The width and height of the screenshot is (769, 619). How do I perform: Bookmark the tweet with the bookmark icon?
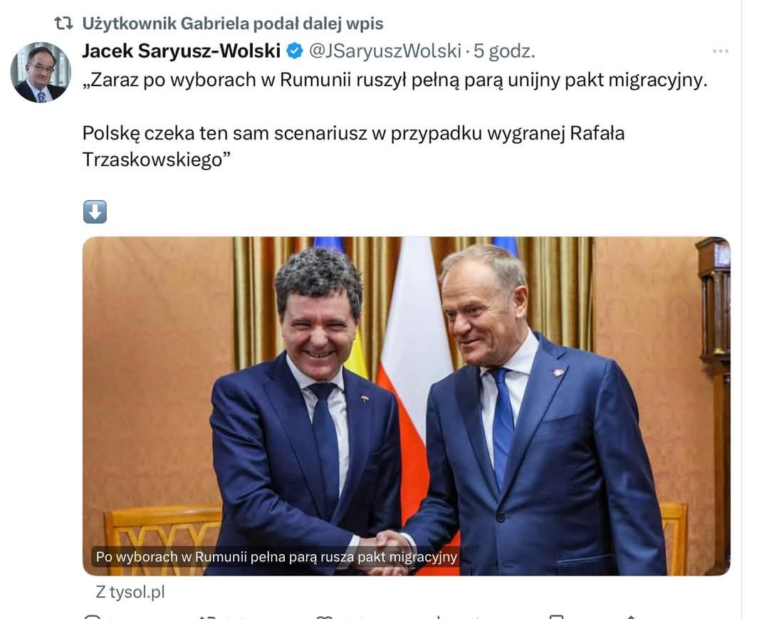(556, 617)
